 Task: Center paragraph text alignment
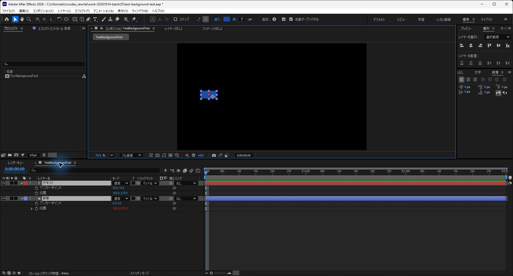[468, 79]
